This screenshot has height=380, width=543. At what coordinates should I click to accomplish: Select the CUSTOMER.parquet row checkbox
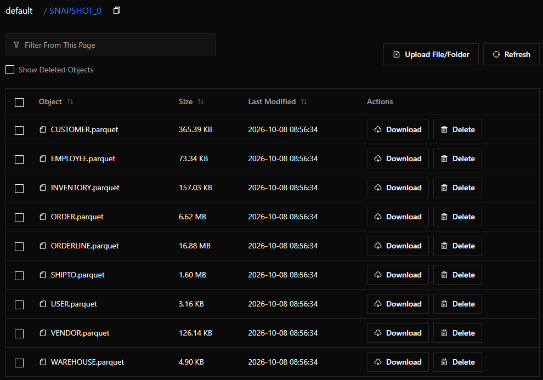(19, 131)
